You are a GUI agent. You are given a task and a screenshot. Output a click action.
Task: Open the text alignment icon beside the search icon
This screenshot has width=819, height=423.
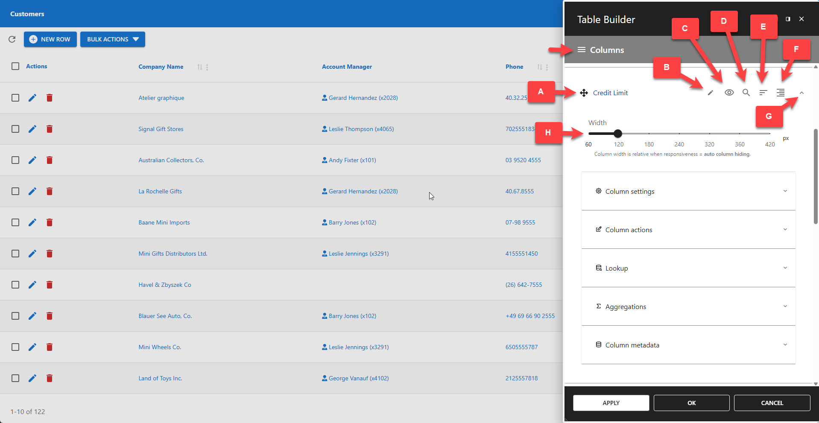[x=763, y=93]
